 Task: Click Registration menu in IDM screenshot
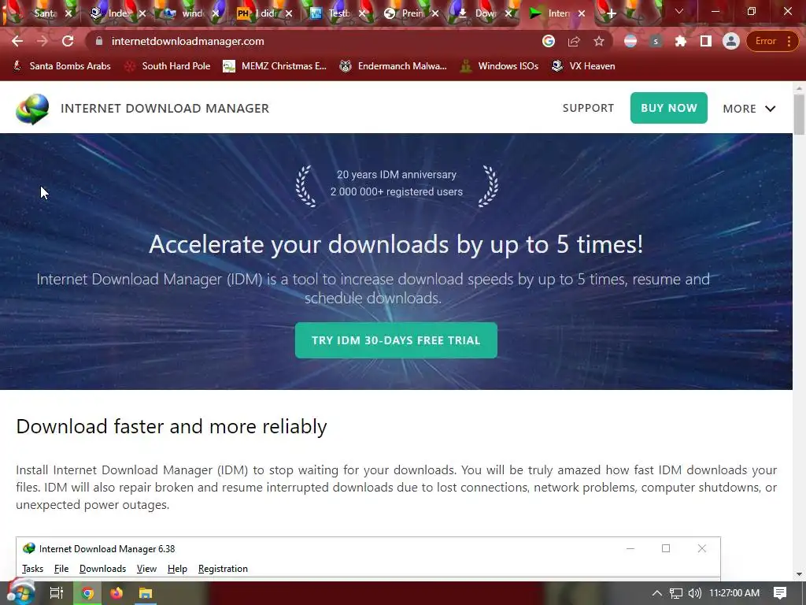click(x=223, y=569)
